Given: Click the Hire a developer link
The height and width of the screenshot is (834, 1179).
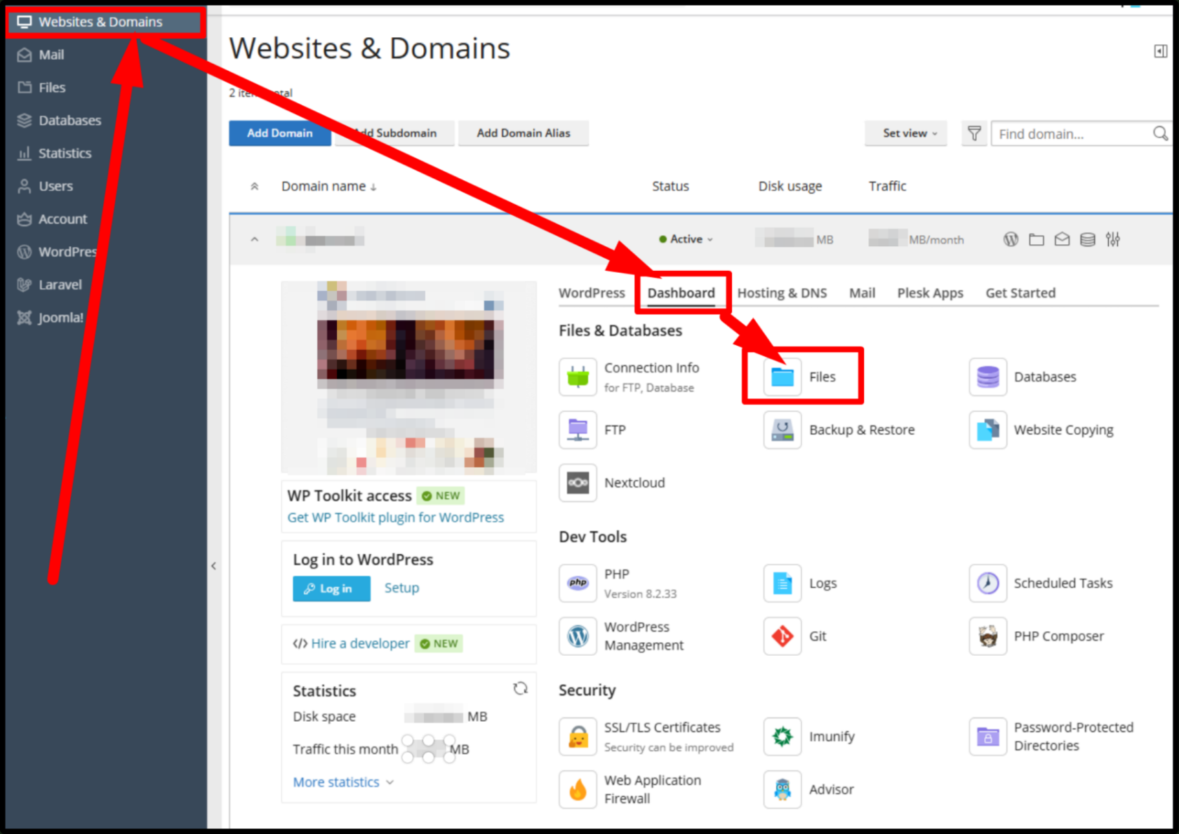Looking at the screenshot, I should click(x=360, y=644).
